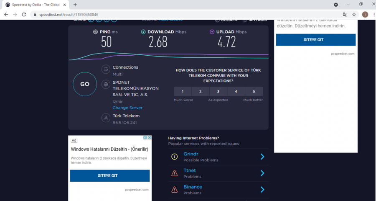The height and width of the screenshot is (201, 376).
Task: Click the IP address 95.5.106.241
Action: (124, 123)
